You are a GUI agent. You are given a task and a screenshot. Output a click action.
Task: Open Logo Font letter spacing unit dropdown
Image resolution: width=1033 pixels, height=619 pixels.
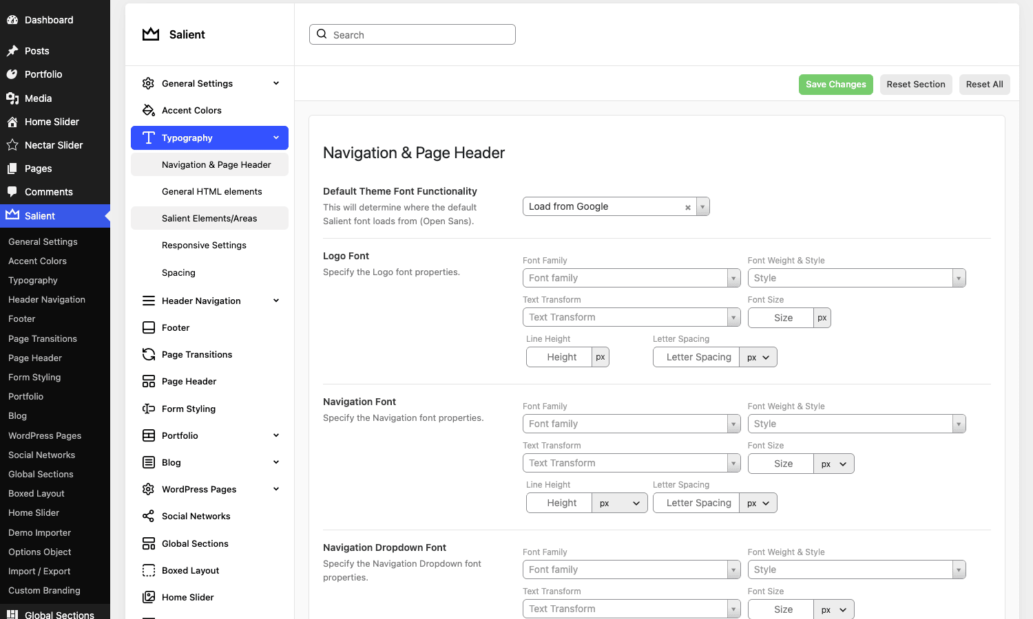758,357
